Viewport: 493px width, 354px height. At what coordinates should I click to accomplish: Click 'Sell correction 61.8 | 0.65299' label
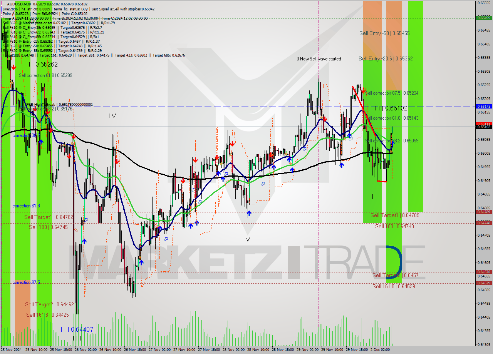tap(45, 75)
